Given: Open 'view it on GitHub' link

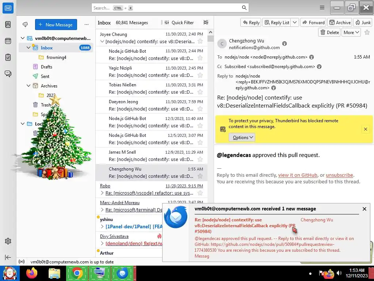Looking at the screenshot, I should (298, 175).
